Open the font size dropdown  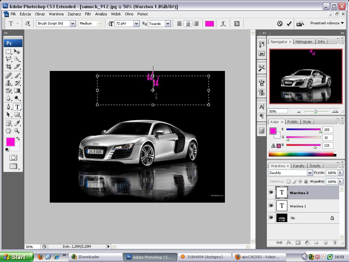pyautogui.click(x=136, y=24)
